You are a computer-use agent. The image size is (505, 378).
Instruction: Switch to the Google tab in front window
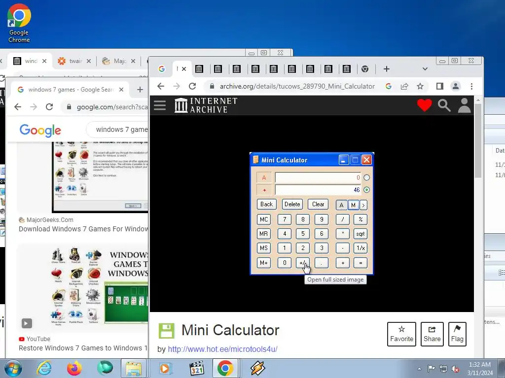(x=162, y=69)
